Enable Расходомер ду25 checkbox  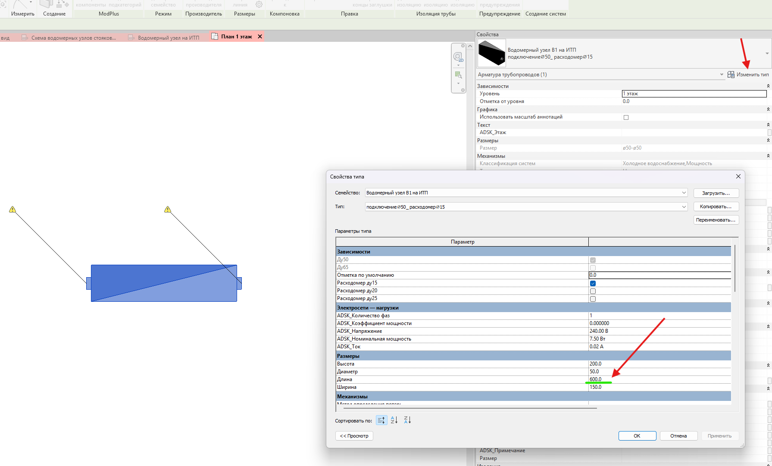tap(593, 299)
